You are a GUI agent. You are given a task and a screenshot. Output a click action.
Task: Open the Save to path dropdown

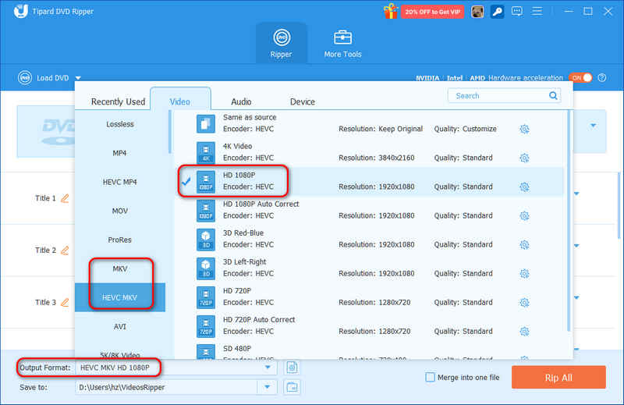268,387
